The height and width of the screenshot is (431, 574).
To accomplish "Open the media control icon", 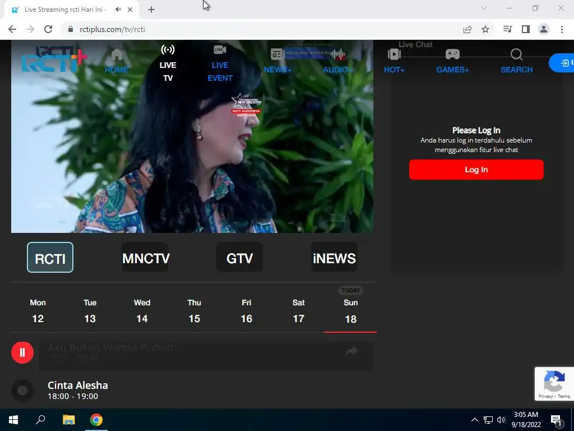I will pos(507,29).
